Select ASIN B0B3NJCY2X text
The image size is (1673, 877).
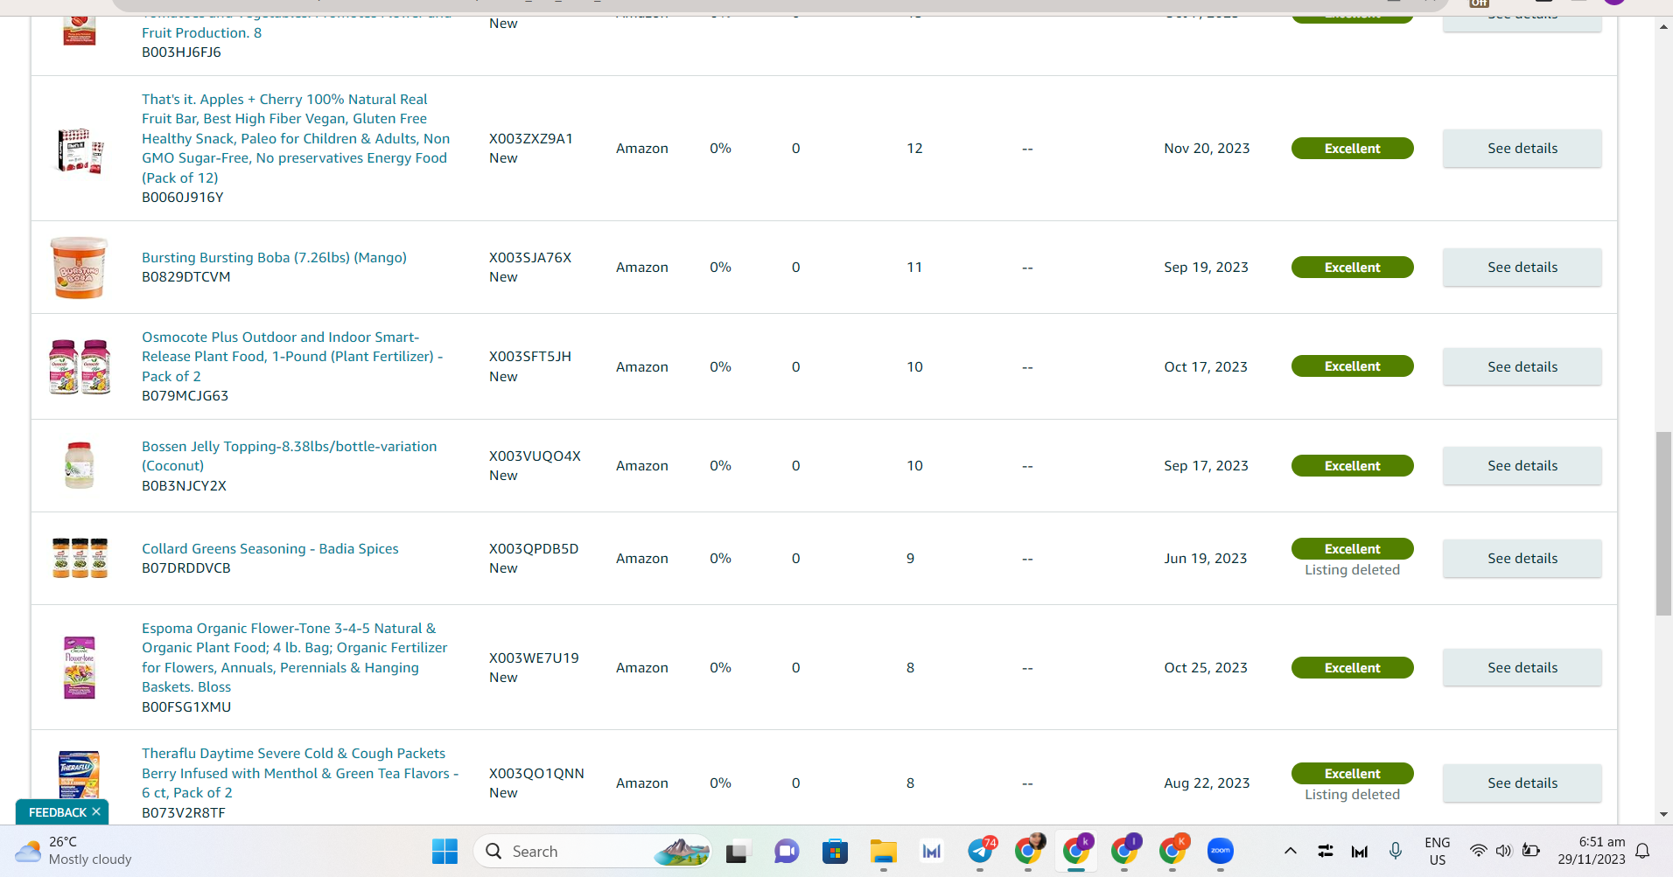tap(184, 486)
